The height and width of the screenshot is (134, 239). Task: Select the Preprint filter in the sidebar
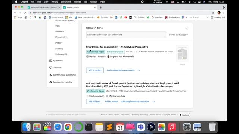point(59,49)
